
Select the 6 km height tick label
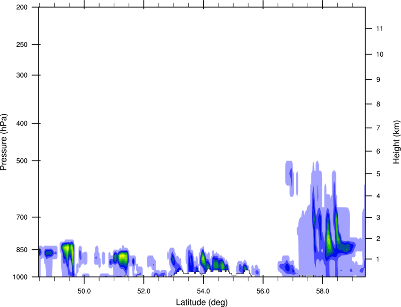377,152
